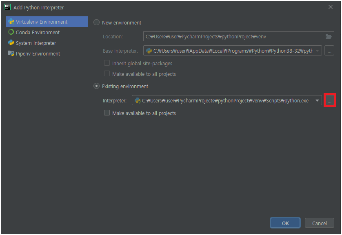
Task: Click the 'Base interpreter:' label
Action: tap(120, 51)
